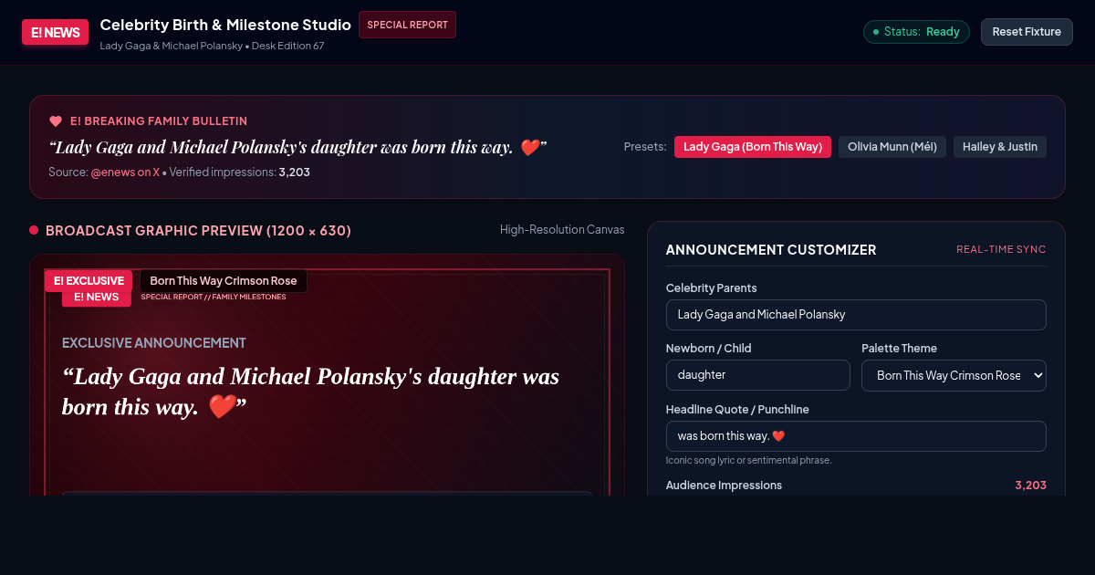Select the Hailey & Justin preset
Screen dimensions: 1095x575
click(1000, 147)
